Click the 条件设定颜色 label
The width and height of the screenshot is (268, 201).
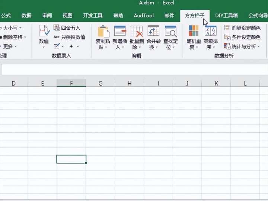click(246, 37)
